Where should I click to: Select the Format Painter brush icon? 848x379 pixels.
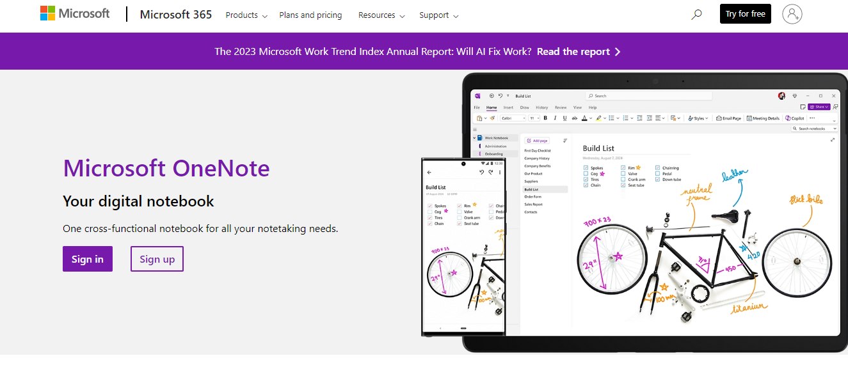[x=493, y=118]
